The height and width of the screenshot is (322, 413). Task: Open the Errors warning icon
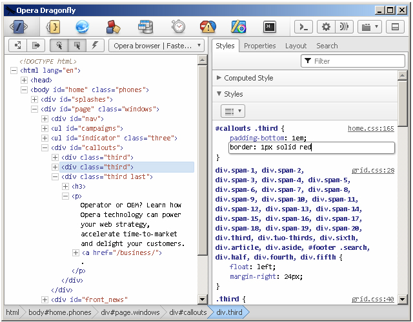(x=208, y=26)
